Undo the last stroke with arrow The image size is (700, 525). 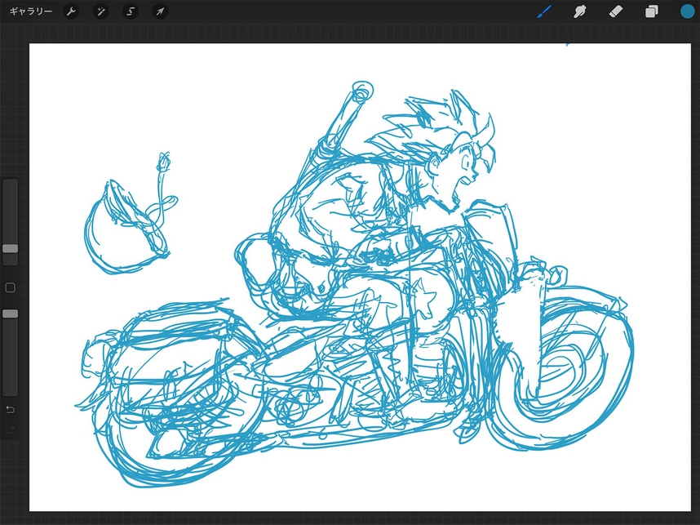10,408
